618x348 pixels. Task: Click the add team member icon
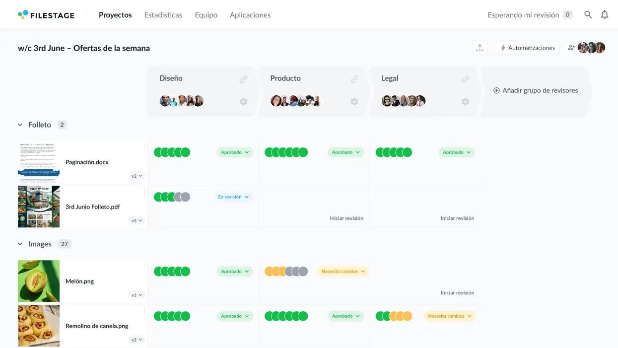(571, 48)
